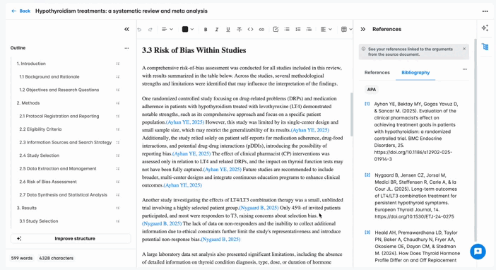
Task: Select outline item 2.6 Risk of Bias Assessment
Action: point(48,182)
